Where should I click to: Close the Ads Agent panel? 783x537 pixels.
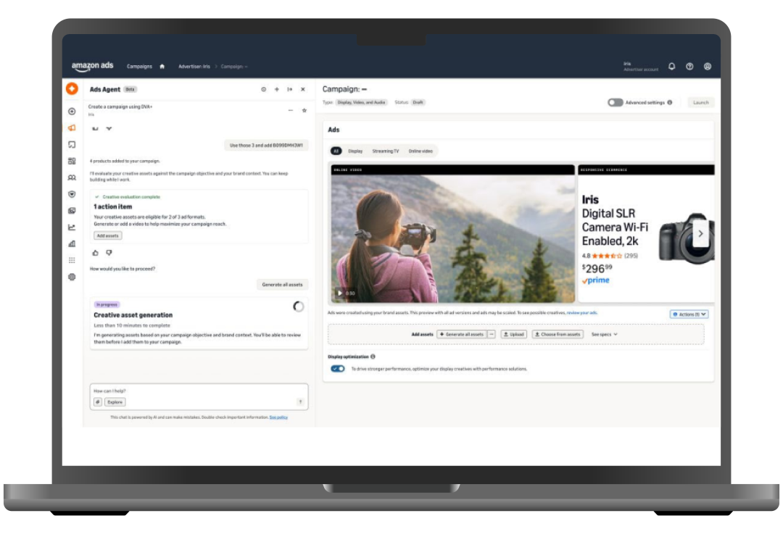tap(302, 89)
